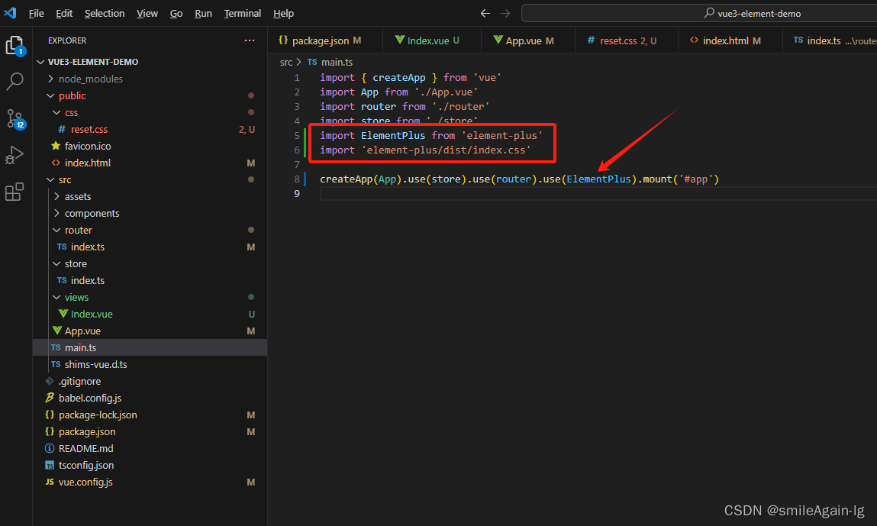Click the vue3-element-demo command search box
This screenshot has height=526, width=877.
698,14
